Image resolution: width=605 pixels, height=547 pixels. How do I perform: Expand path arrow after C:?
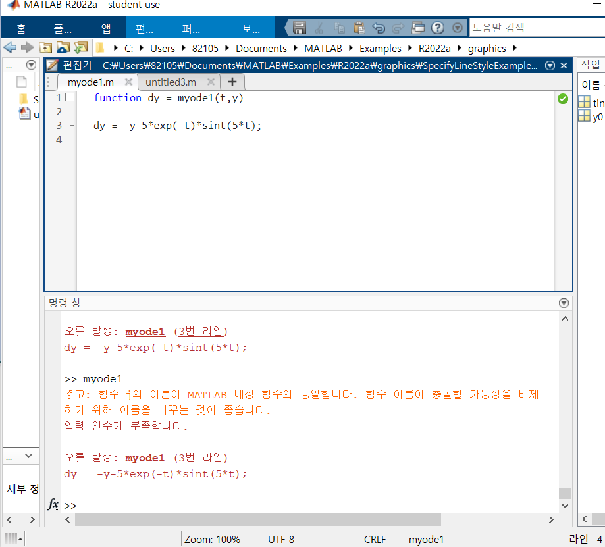142,48
